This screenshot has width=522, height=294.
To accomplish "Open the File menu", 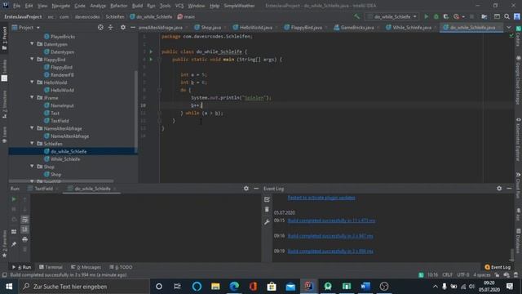I will tap(16, 6).
